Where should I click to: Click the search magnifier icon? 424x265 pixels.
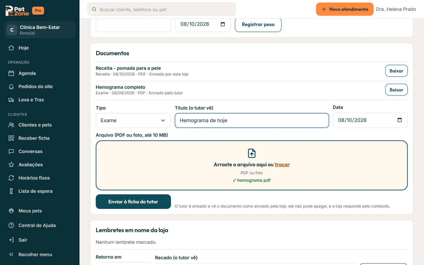pyautogui.click(x=94, y=9)
